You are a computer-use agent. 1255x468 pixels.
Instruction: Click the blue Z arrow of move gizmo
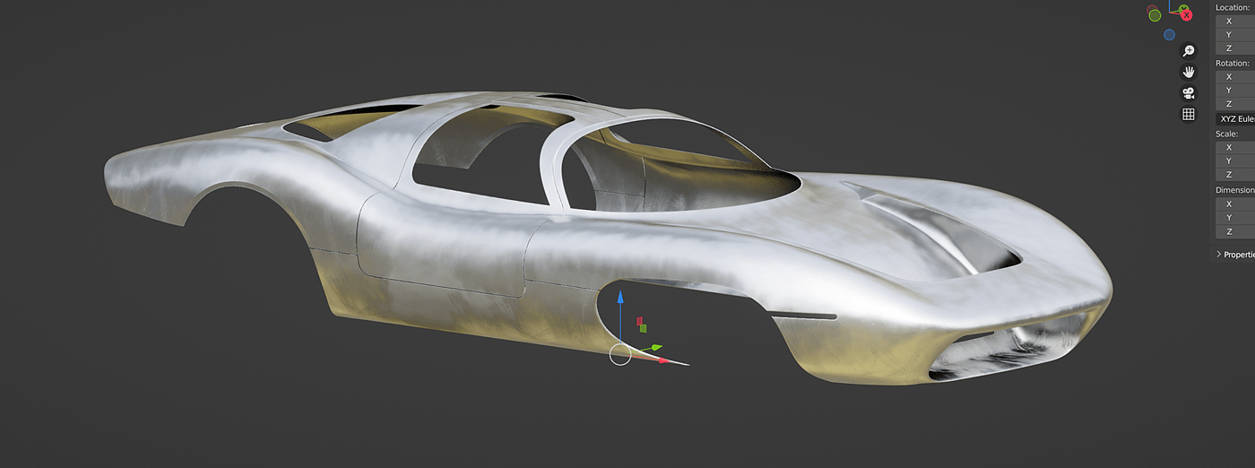(x=619, y=299)
